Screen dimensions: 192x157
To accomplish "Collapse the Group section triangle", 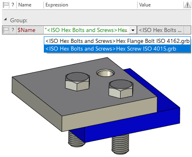I will pos(5,19).
